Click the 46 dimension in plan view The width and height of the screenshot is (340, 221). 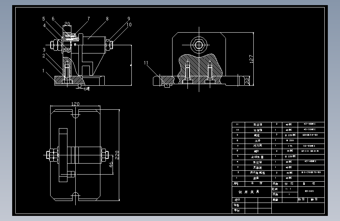click(x=111, y=164)
